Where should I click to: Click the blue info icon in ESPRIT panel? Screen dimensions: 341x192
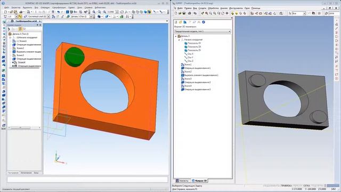coord(204,22)
